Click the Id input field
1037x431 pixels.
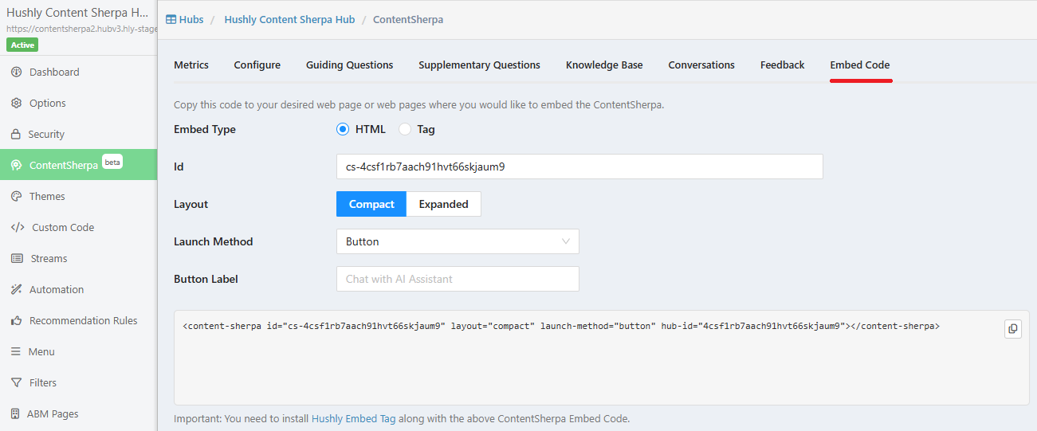(x=579, y=167)
